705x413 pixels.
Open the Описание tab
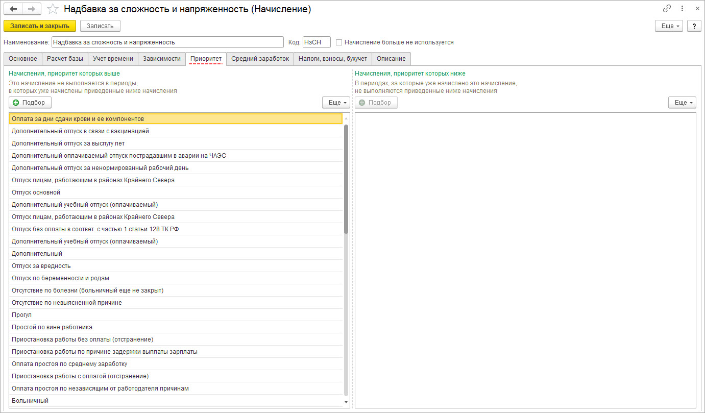[391, 59]
